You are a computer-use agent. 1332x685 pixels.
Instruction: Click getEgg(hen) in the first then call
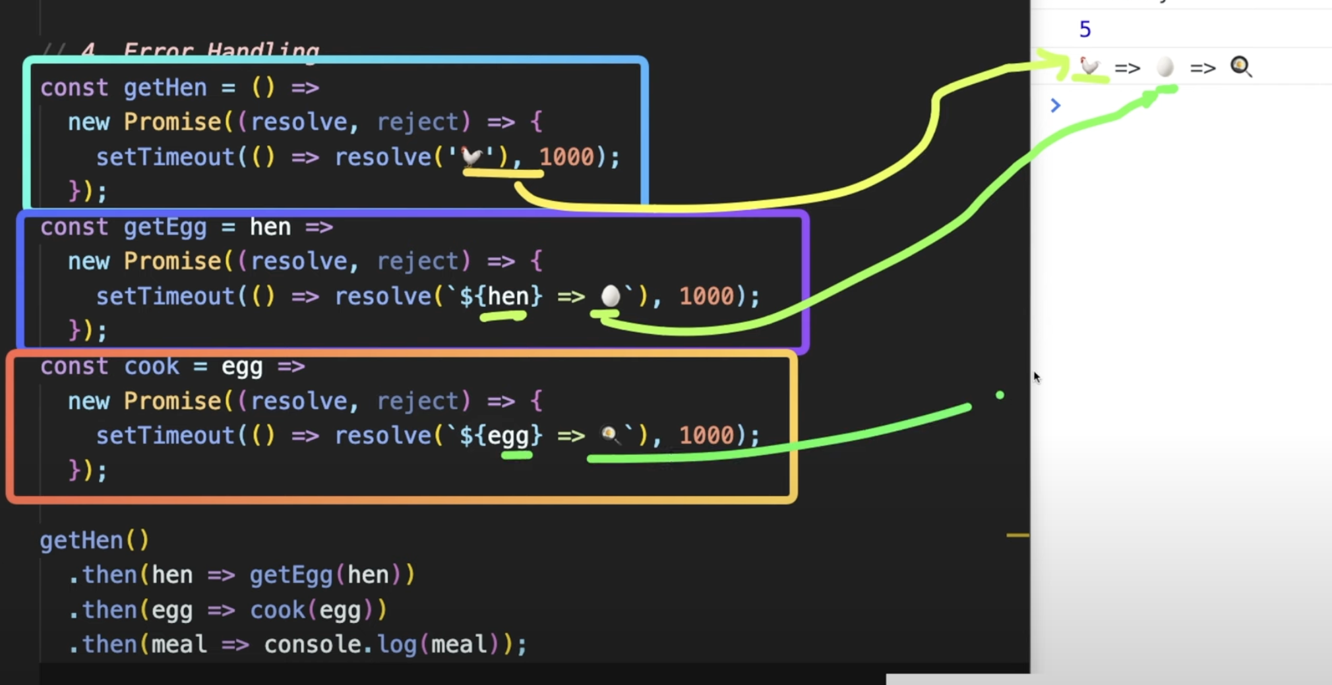(326, 575)
